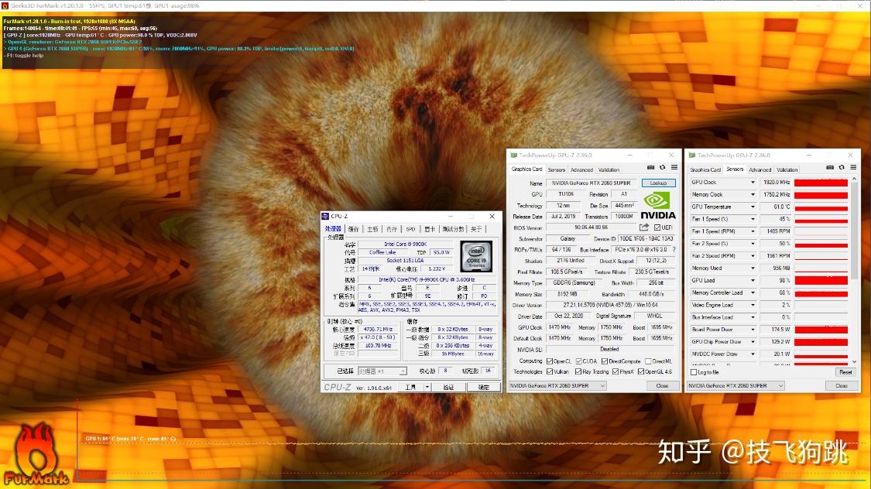Toggle the UEFI checkbox
This screenshot has height=489, width=871.
[657, 227]
